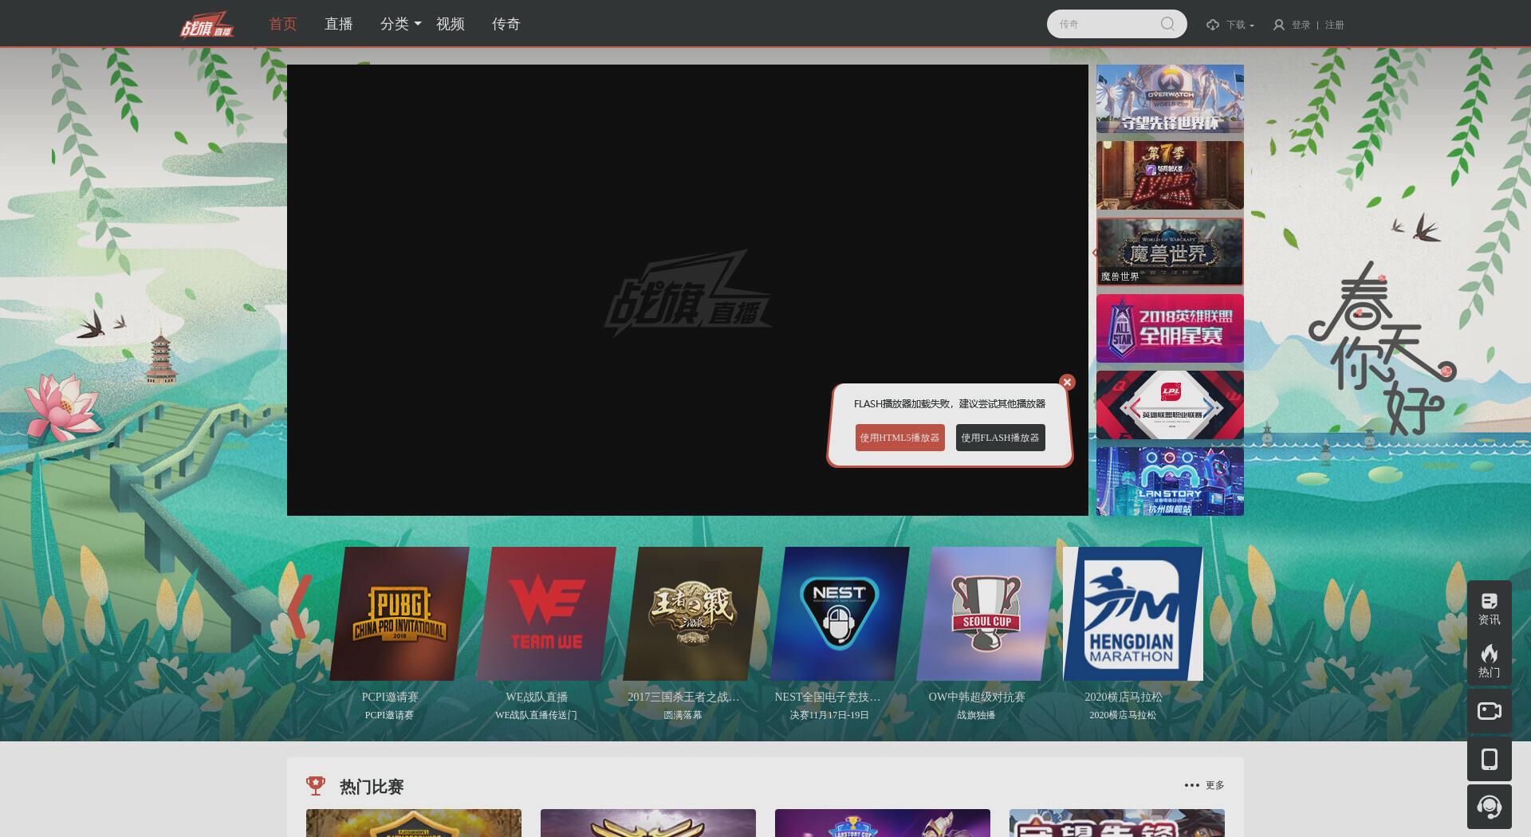
Task: Click the 2017三国杀王者之战 title text
Action: [x=683, y=697]
